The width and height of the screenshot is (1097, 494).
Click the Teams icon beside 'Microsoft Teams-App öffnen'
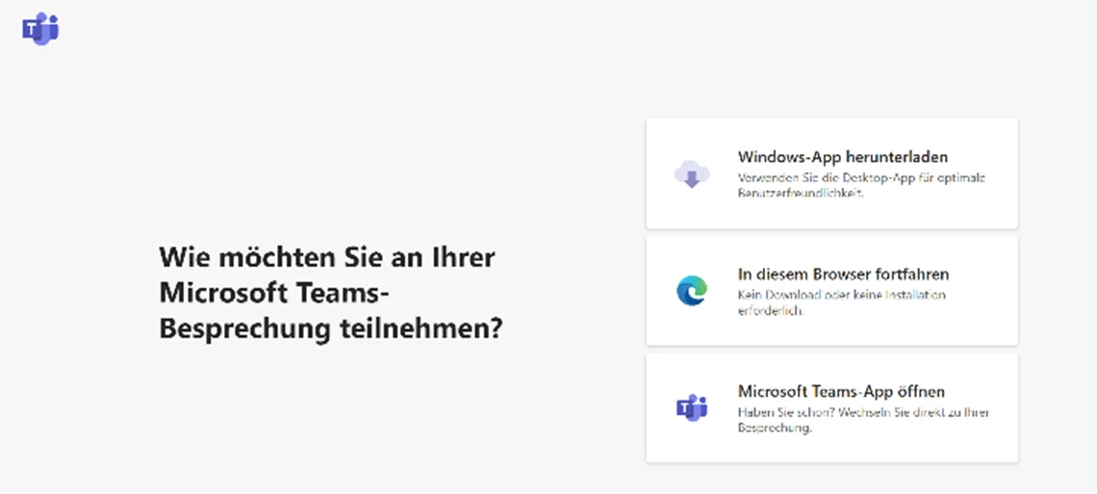tap(691, 407)
